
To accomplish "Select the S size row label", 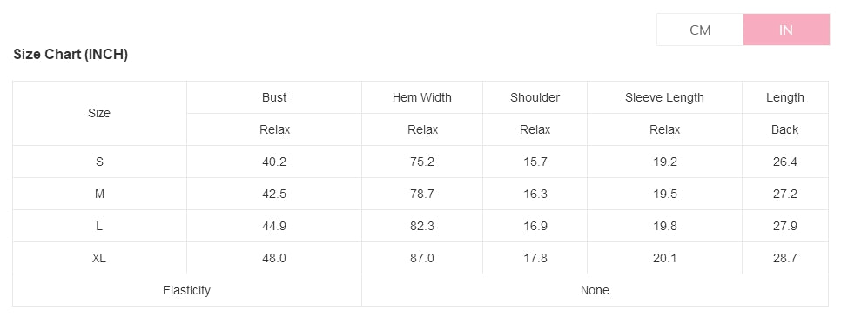I will click(x=99, y=162).
